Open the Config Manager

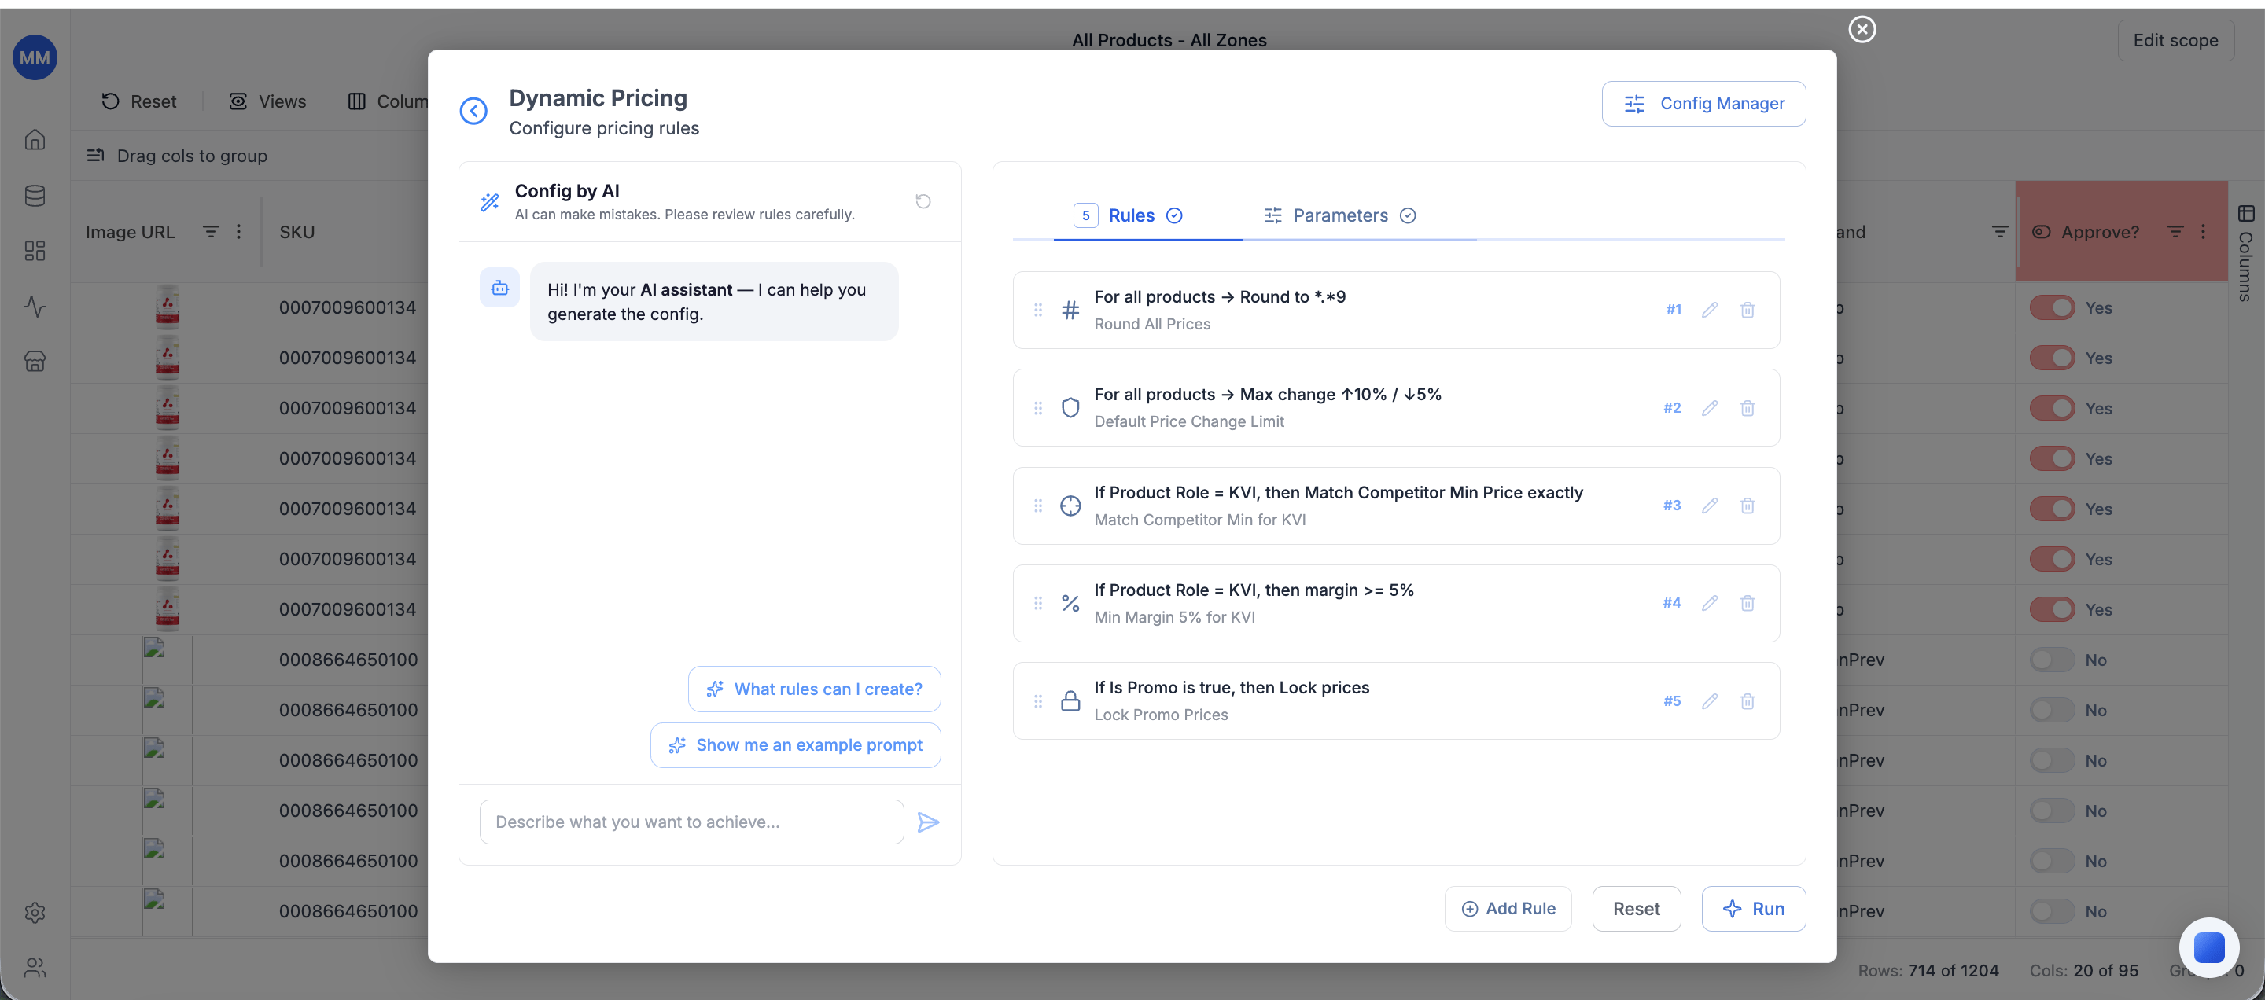click(1703, 104)
